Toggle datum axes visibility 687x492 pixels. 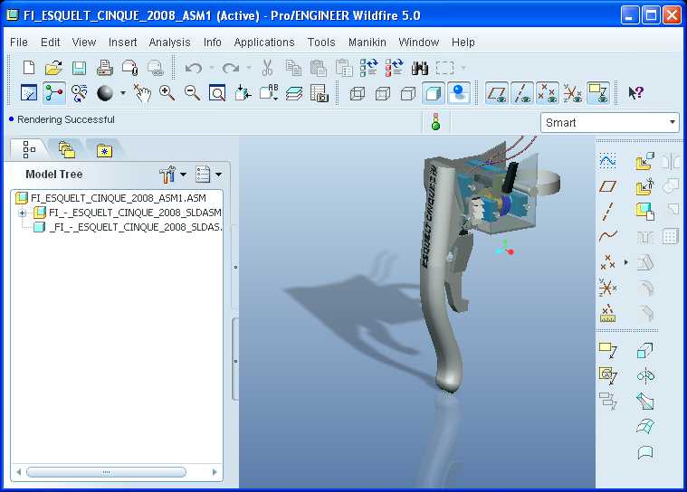(522, 93)
